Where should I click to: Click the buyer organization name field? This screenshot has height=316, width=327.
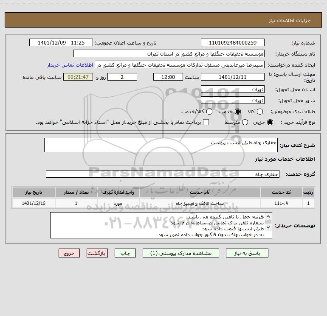[169, 54]
